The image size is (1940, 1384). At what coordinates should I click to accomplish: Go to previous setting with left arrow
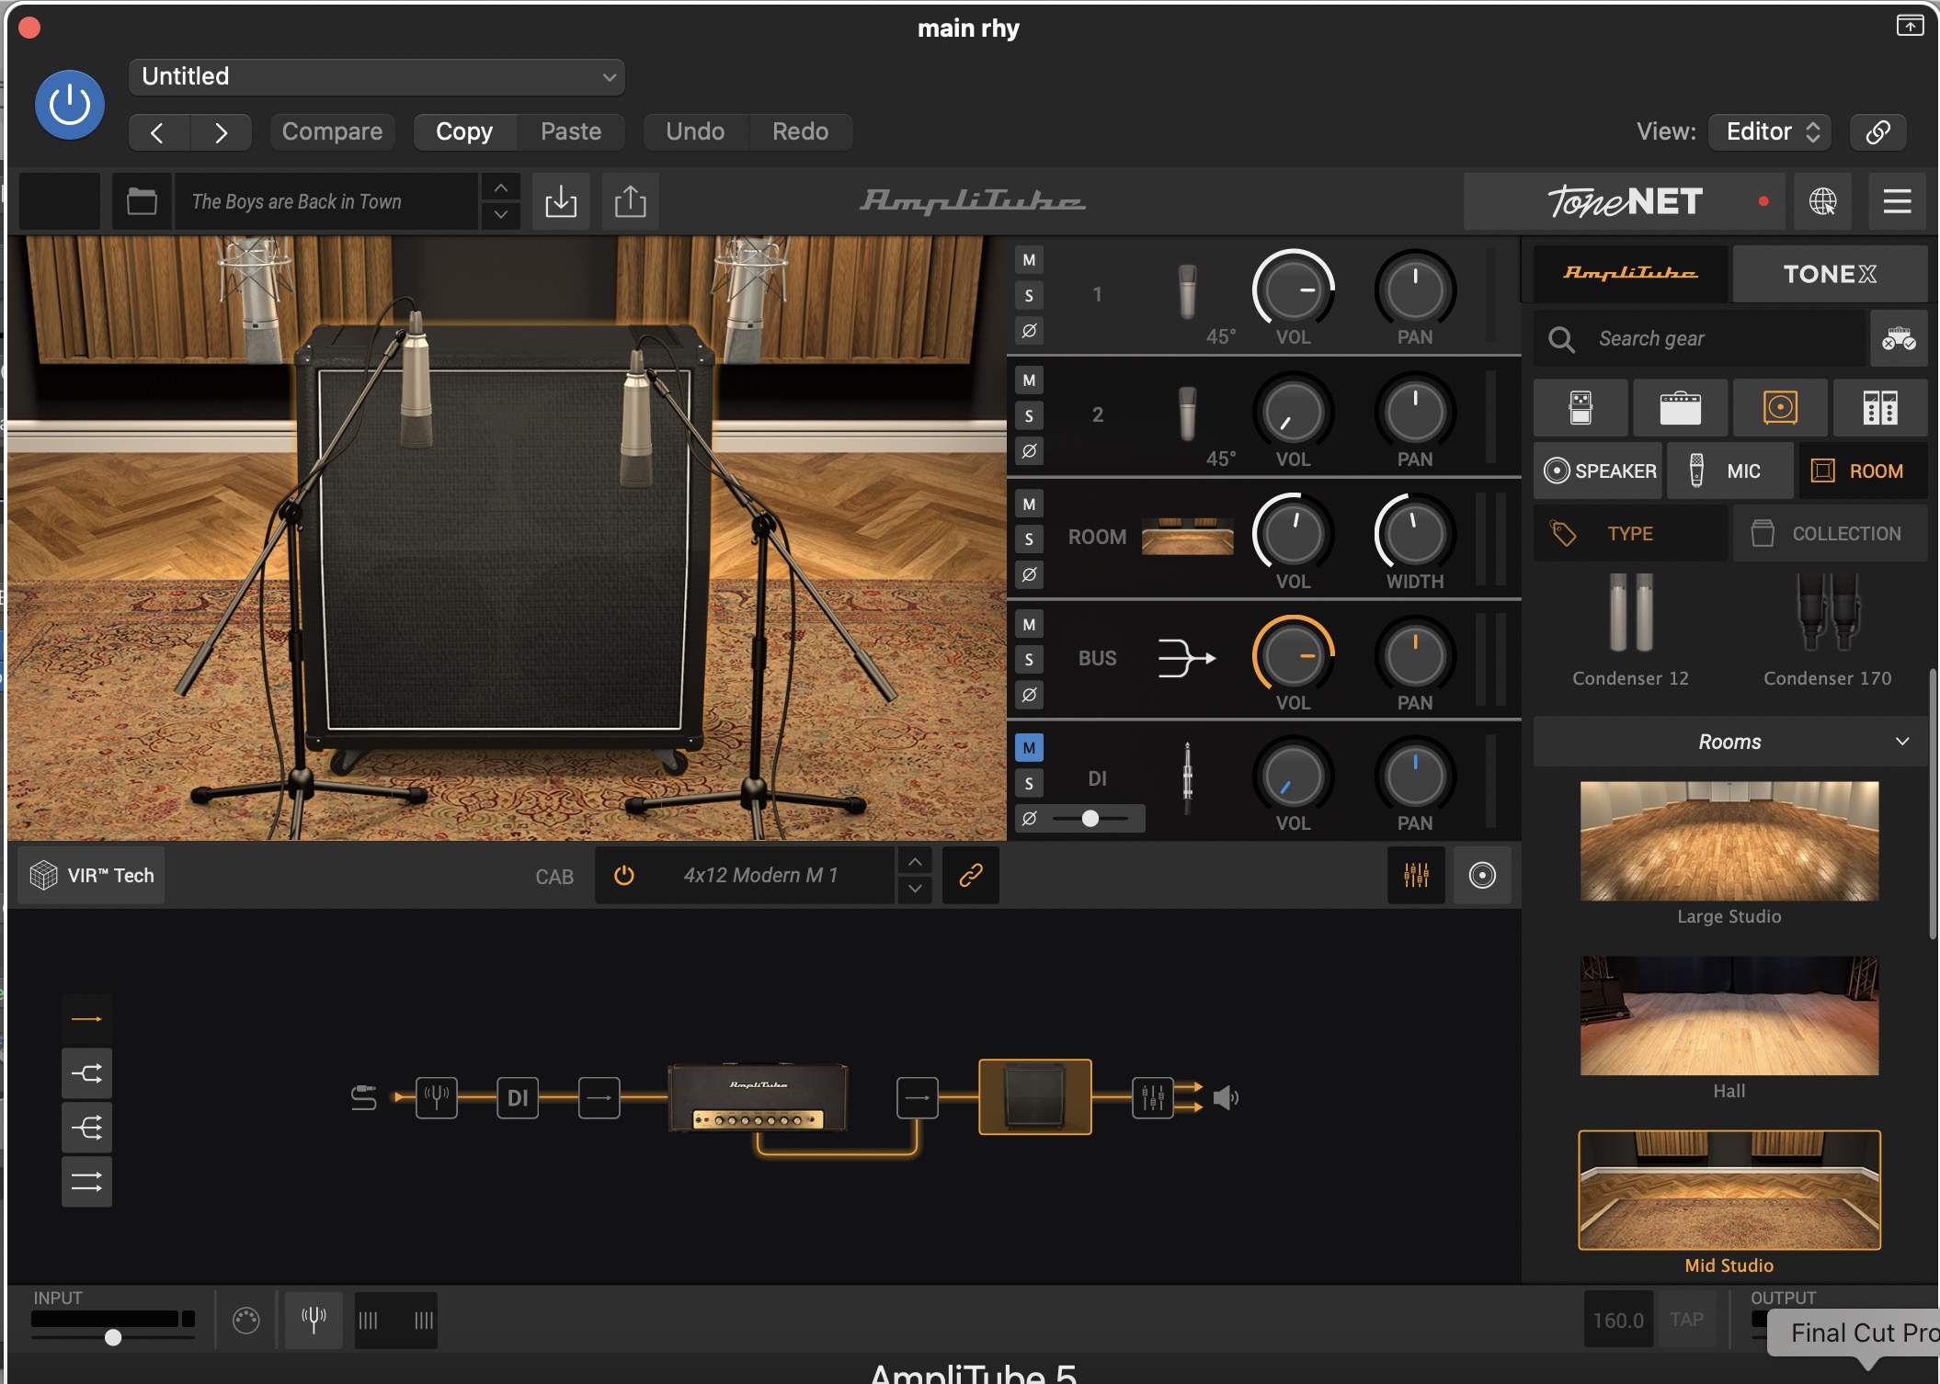(x=158, y=132)
